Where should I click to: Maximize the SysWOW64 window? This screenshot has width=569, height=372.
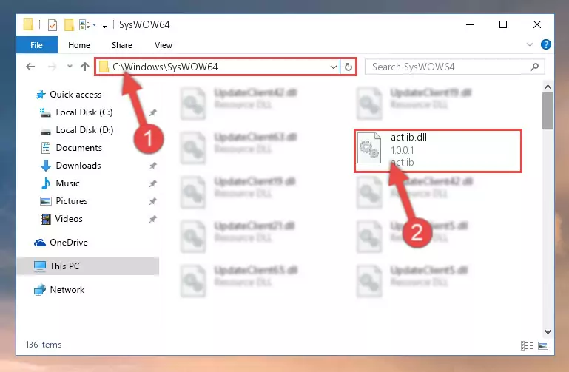[x=503, y=24]
